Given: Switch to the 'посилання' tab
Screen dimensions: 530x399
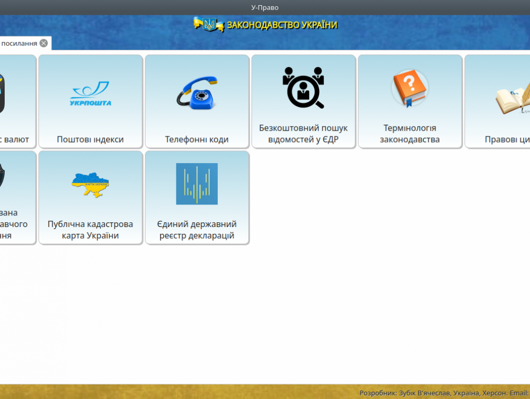Looking at the screenshot, I should 19,44.
